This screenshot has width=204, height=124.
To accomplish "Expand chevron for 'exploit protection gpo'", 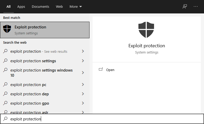I will tap(83, 103).
